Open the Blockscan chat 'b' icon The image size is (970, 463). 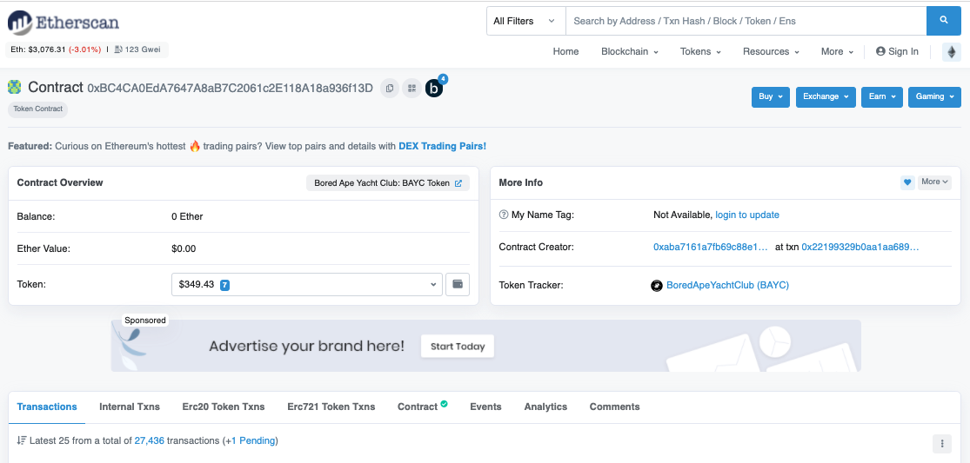[434, 89]
